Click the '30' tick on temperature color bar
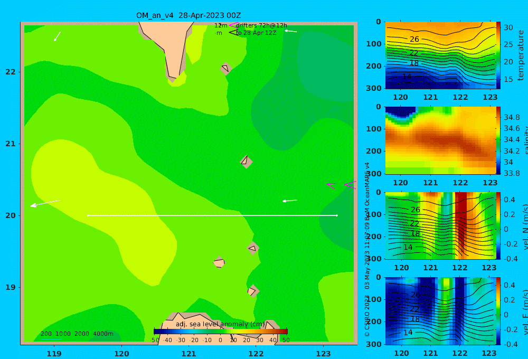Image resolution: width=528 pixels, height=359 pixels. tap(508, 27)
